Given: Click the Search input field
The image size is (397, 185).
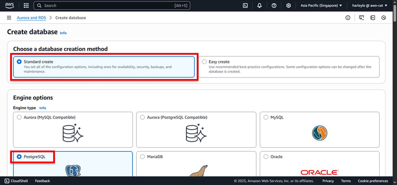Looking at the screenshot, I should [x=112, y=6].
